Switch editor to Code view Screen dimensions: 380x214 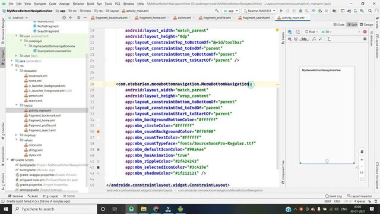[339, 25]
